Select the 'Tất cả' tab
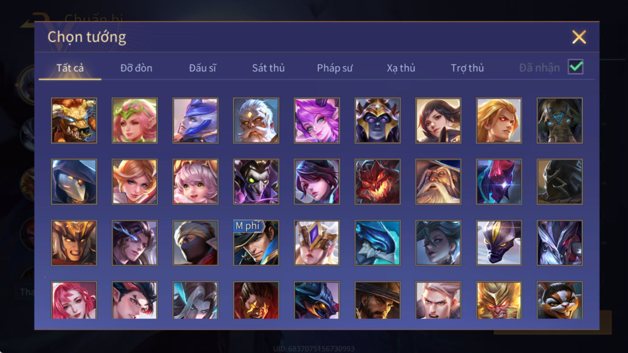This screenshot has height=353, width=628. point(70,68)
